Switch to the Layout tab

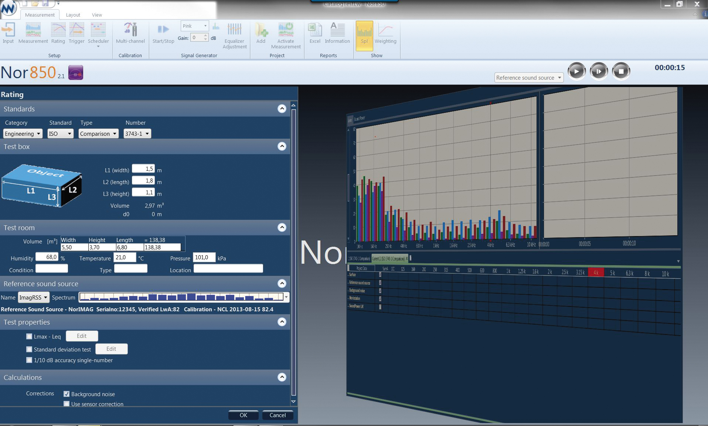point(73,15)
